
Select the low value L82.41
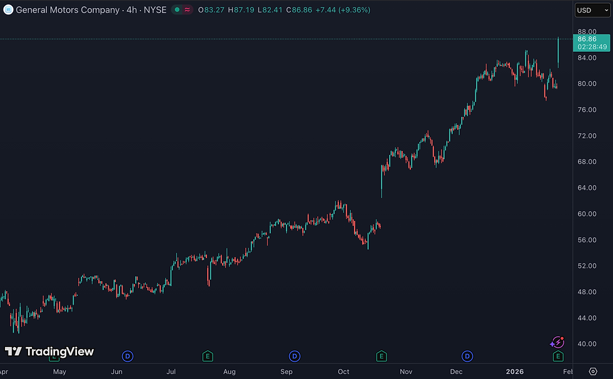pos(270,10)
